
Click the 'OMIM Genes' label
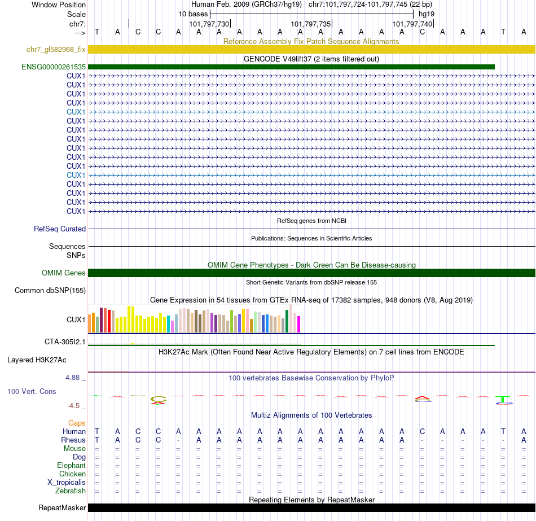coord(63,273)
